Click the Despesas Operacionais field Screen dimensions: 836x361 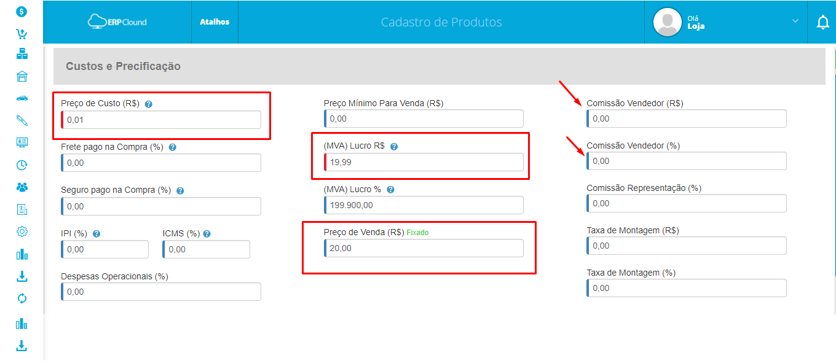click(x=161, y=292)
